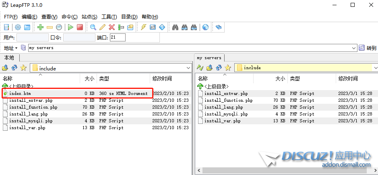Click the green plus add-to-queue icon

[x=40, y=27]
